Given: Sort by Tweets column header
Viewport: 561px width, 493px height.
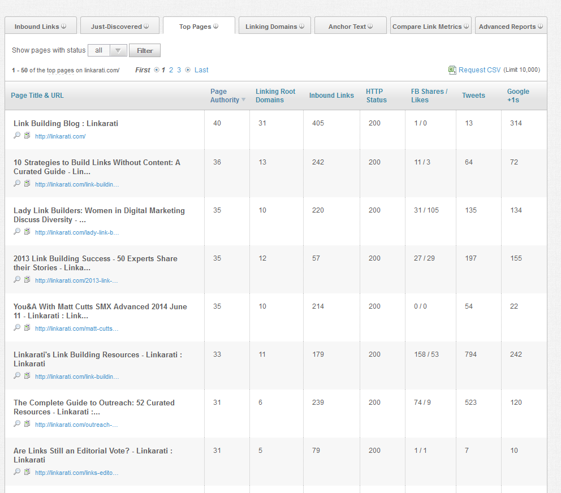Looking at the screenshot, I should [x=473, y=96].
